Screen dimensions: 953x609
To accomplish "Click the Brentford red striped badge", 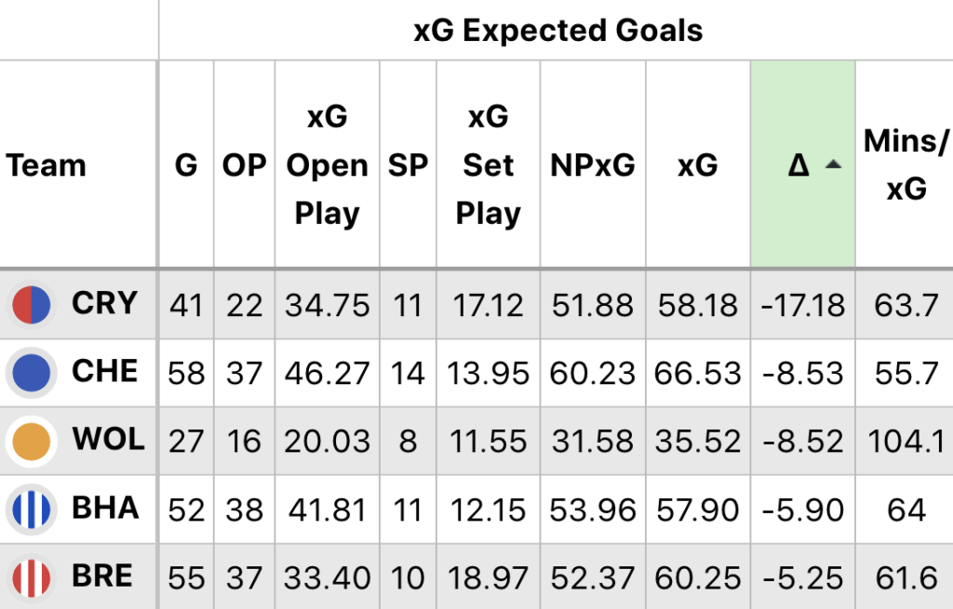I will [x=32, y=577].
